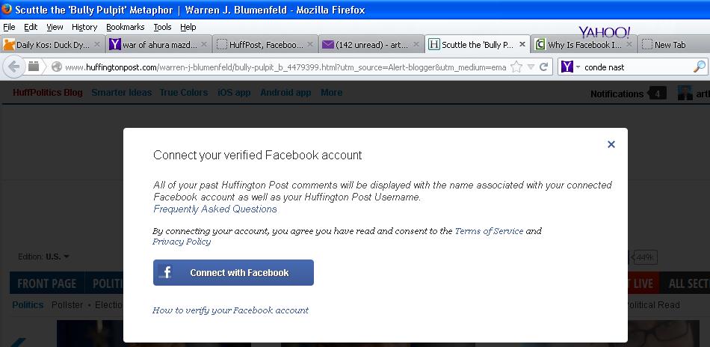Click the browser back arrow button
This screenshot has width=710, height=347.
pyautogui.click(x=13, y=67)
